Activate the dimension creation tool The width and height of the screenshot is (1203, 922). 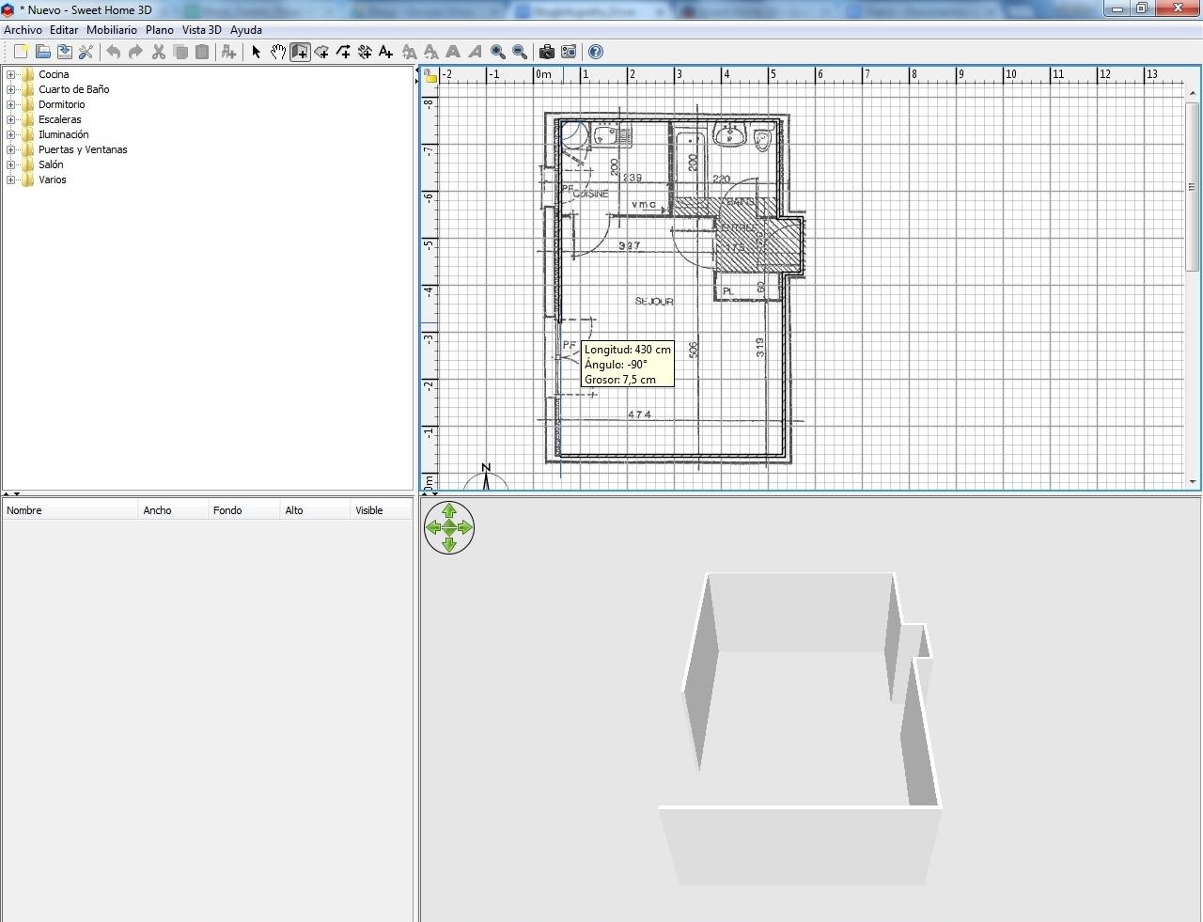(366, 52)
